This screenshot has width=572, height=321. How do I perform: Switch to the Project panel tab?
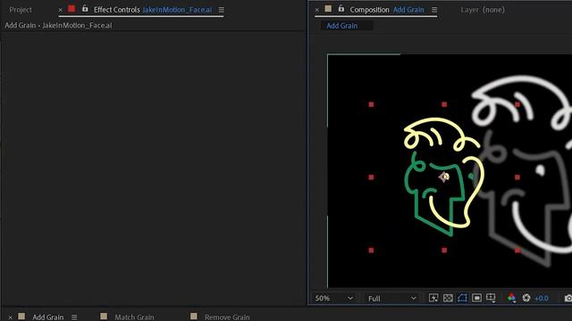pos(21,10)
